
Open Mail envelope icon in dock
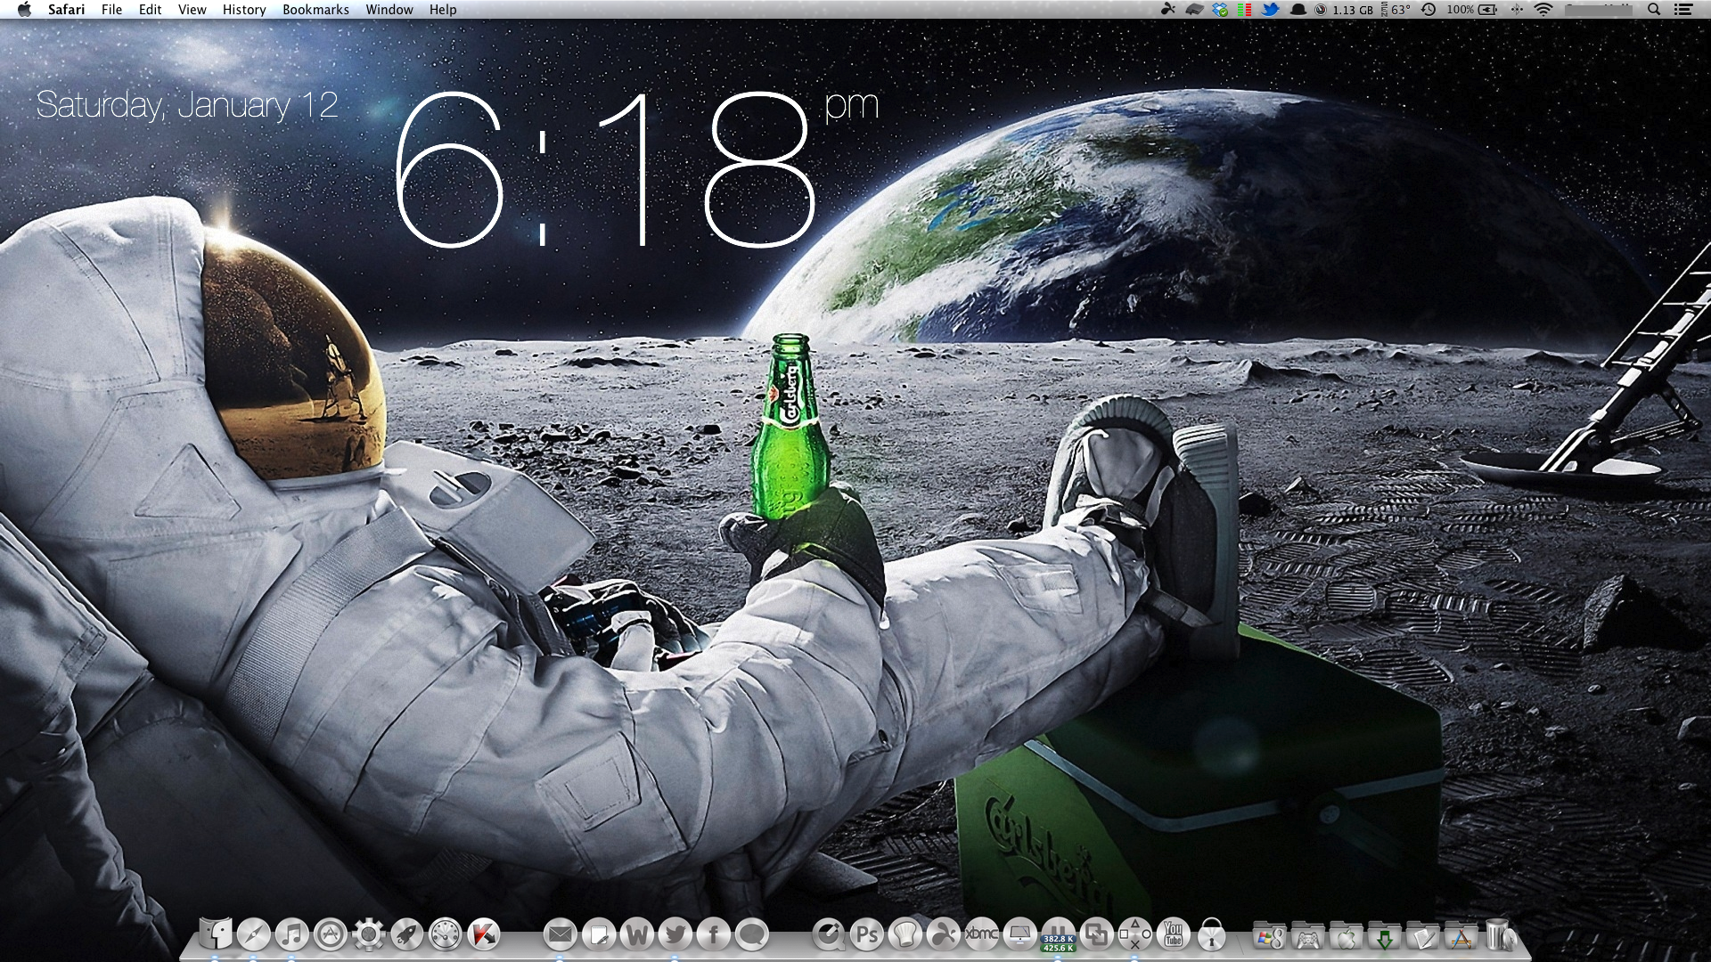[561, 934]
